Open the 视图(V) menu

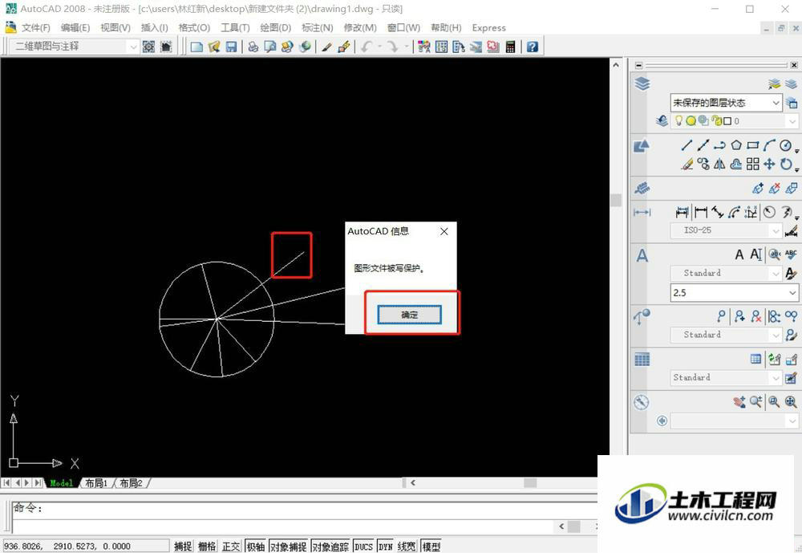[115, 27]
